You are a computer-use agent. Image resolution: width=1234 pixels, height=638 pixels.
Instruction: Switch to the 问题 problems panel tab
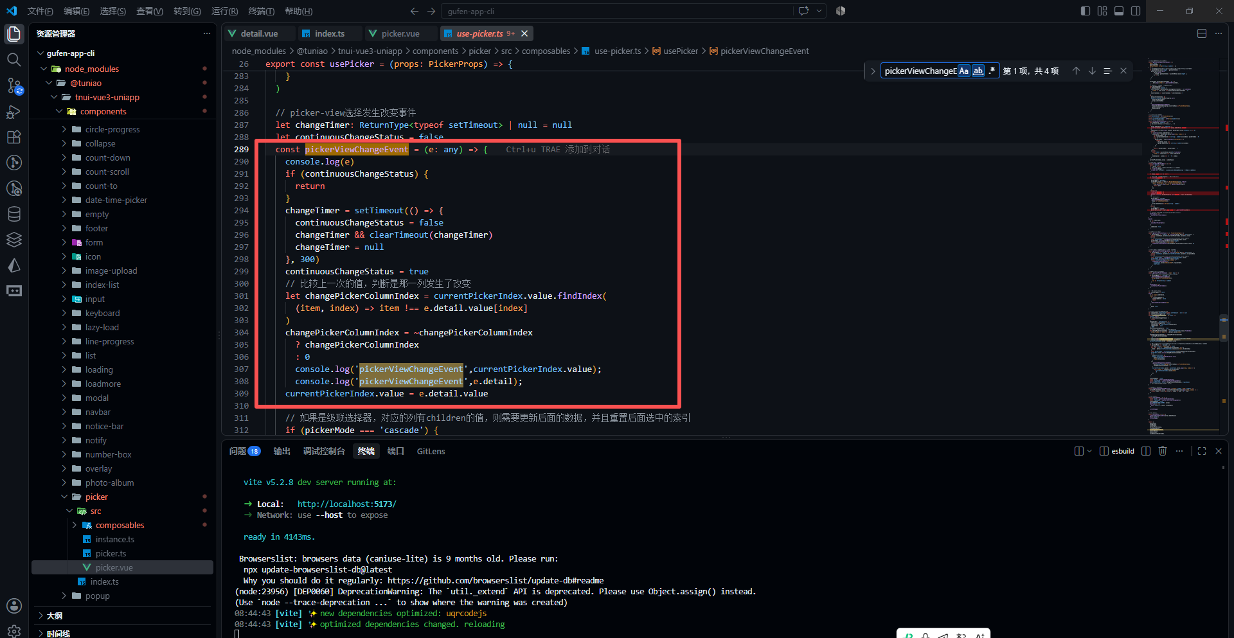(244, 451)
